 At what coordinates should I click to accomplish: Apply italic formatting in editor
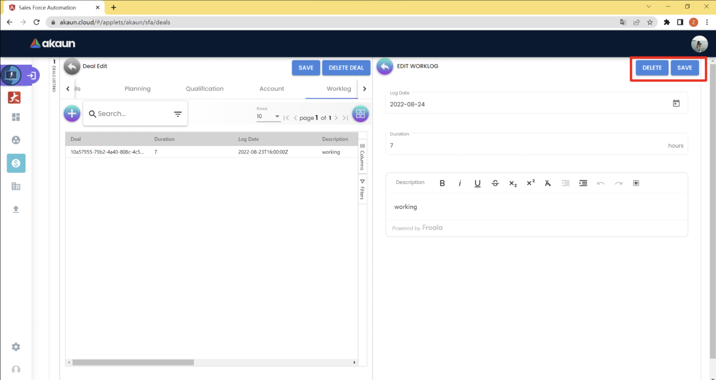click(x=460, y=183)
